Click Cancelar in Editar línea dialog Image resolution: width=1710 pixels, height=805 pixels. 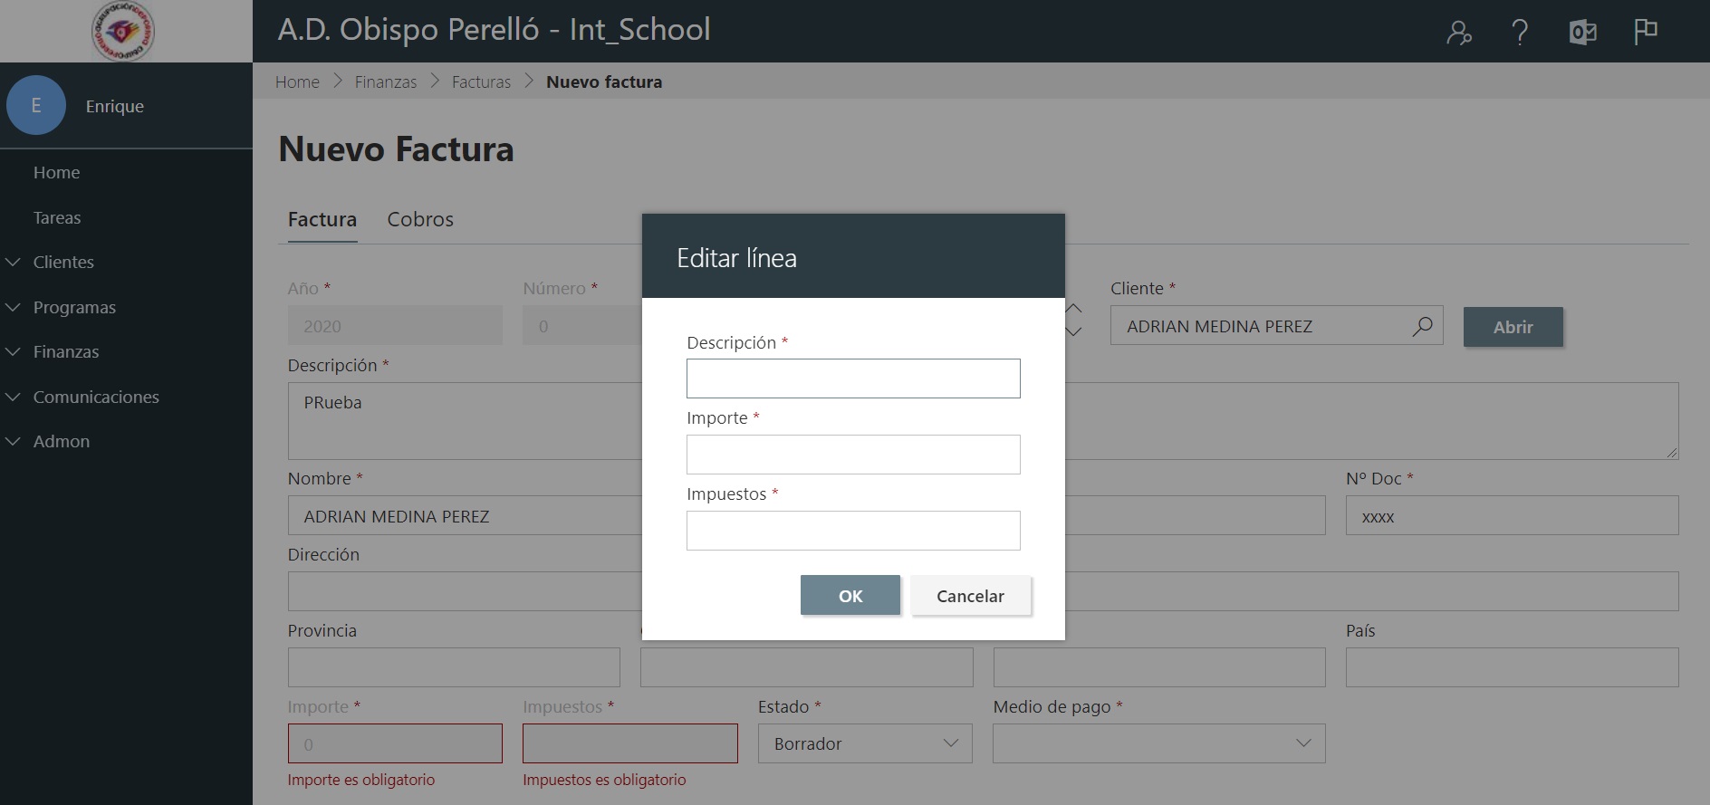pyautogui.click(x=970, y=595)
